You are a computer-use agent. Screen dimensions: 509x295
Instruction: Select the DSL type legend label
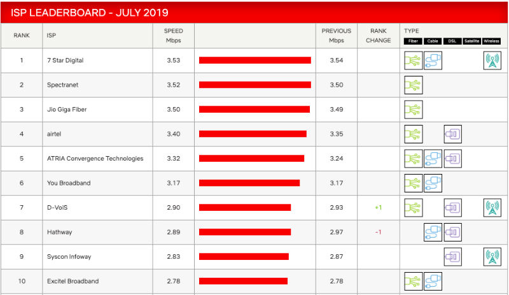tap(452, 41)
